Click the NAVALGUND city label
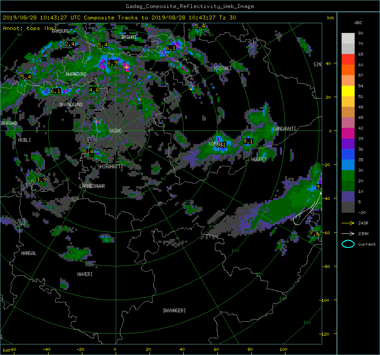Viewport: 380px width, 355px height. pyautogui.click(x=71, y=105)
